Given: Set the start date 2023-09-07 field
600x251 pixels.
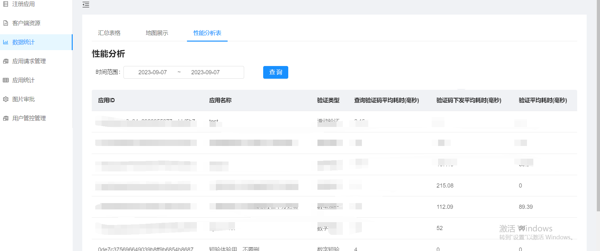Looking at the screenshot, I should pos(152,72).
